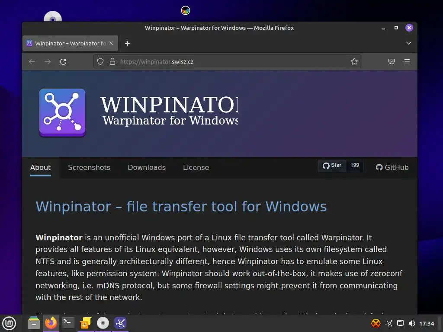Switch to Firefox in the taskbar

[x=51, y=323]
